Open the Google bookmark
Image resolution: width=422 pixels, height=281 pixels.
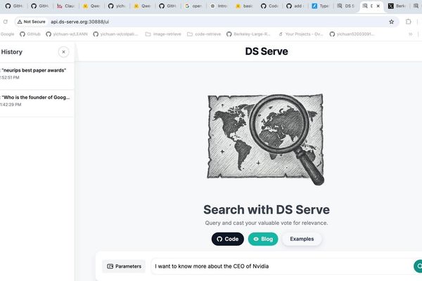[7, 34]
